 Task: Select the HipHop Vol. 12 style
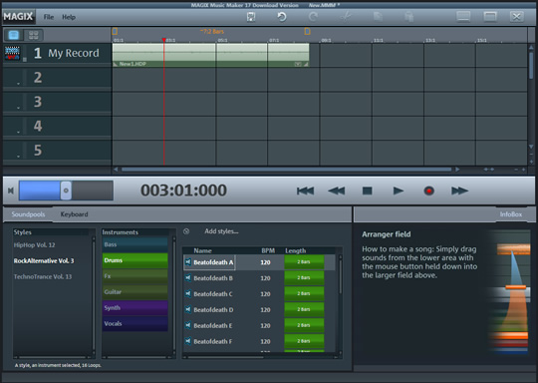click(x=34, y=245)
